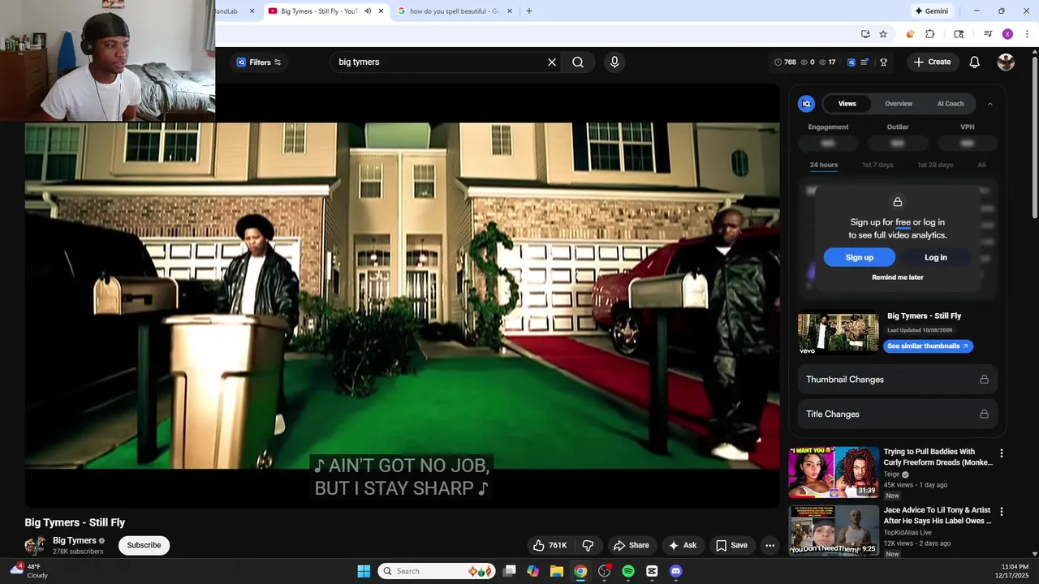Screen dimensions: 1039x584
Task: Like the video (761K thumbs up)
Action: pos(550,545)
